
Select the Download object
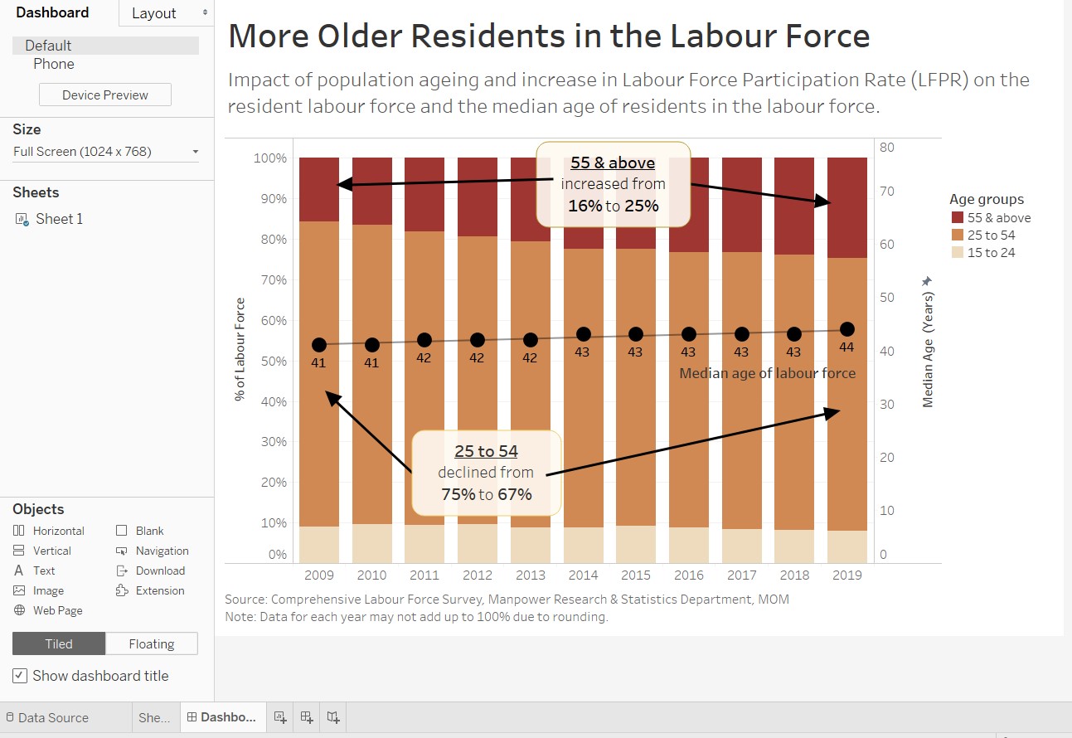(x=150, y=570)
